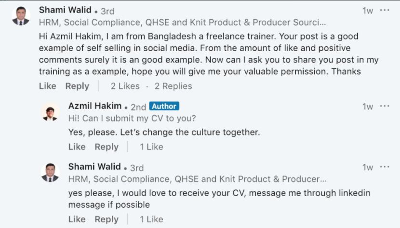Like Shami Walid's top comment
Image resolution: width=400 pixels, height=228 pixels.
coord(47,86)
